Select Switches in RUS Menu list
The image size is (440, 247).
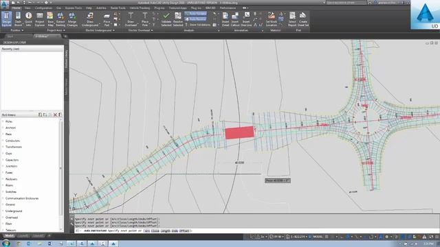[x=11, y=192]
